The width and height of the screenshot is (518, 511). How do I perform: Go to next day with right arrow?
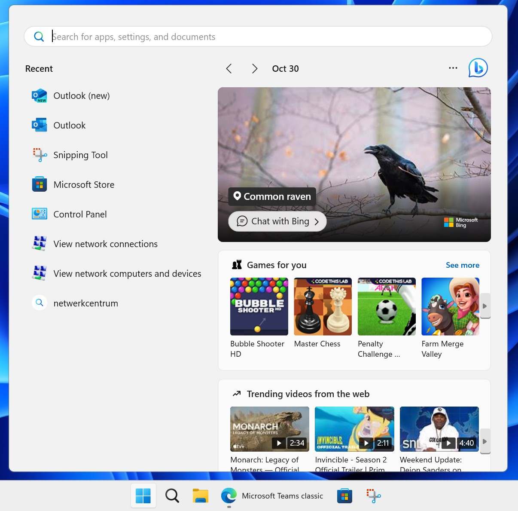click(255, 69)
